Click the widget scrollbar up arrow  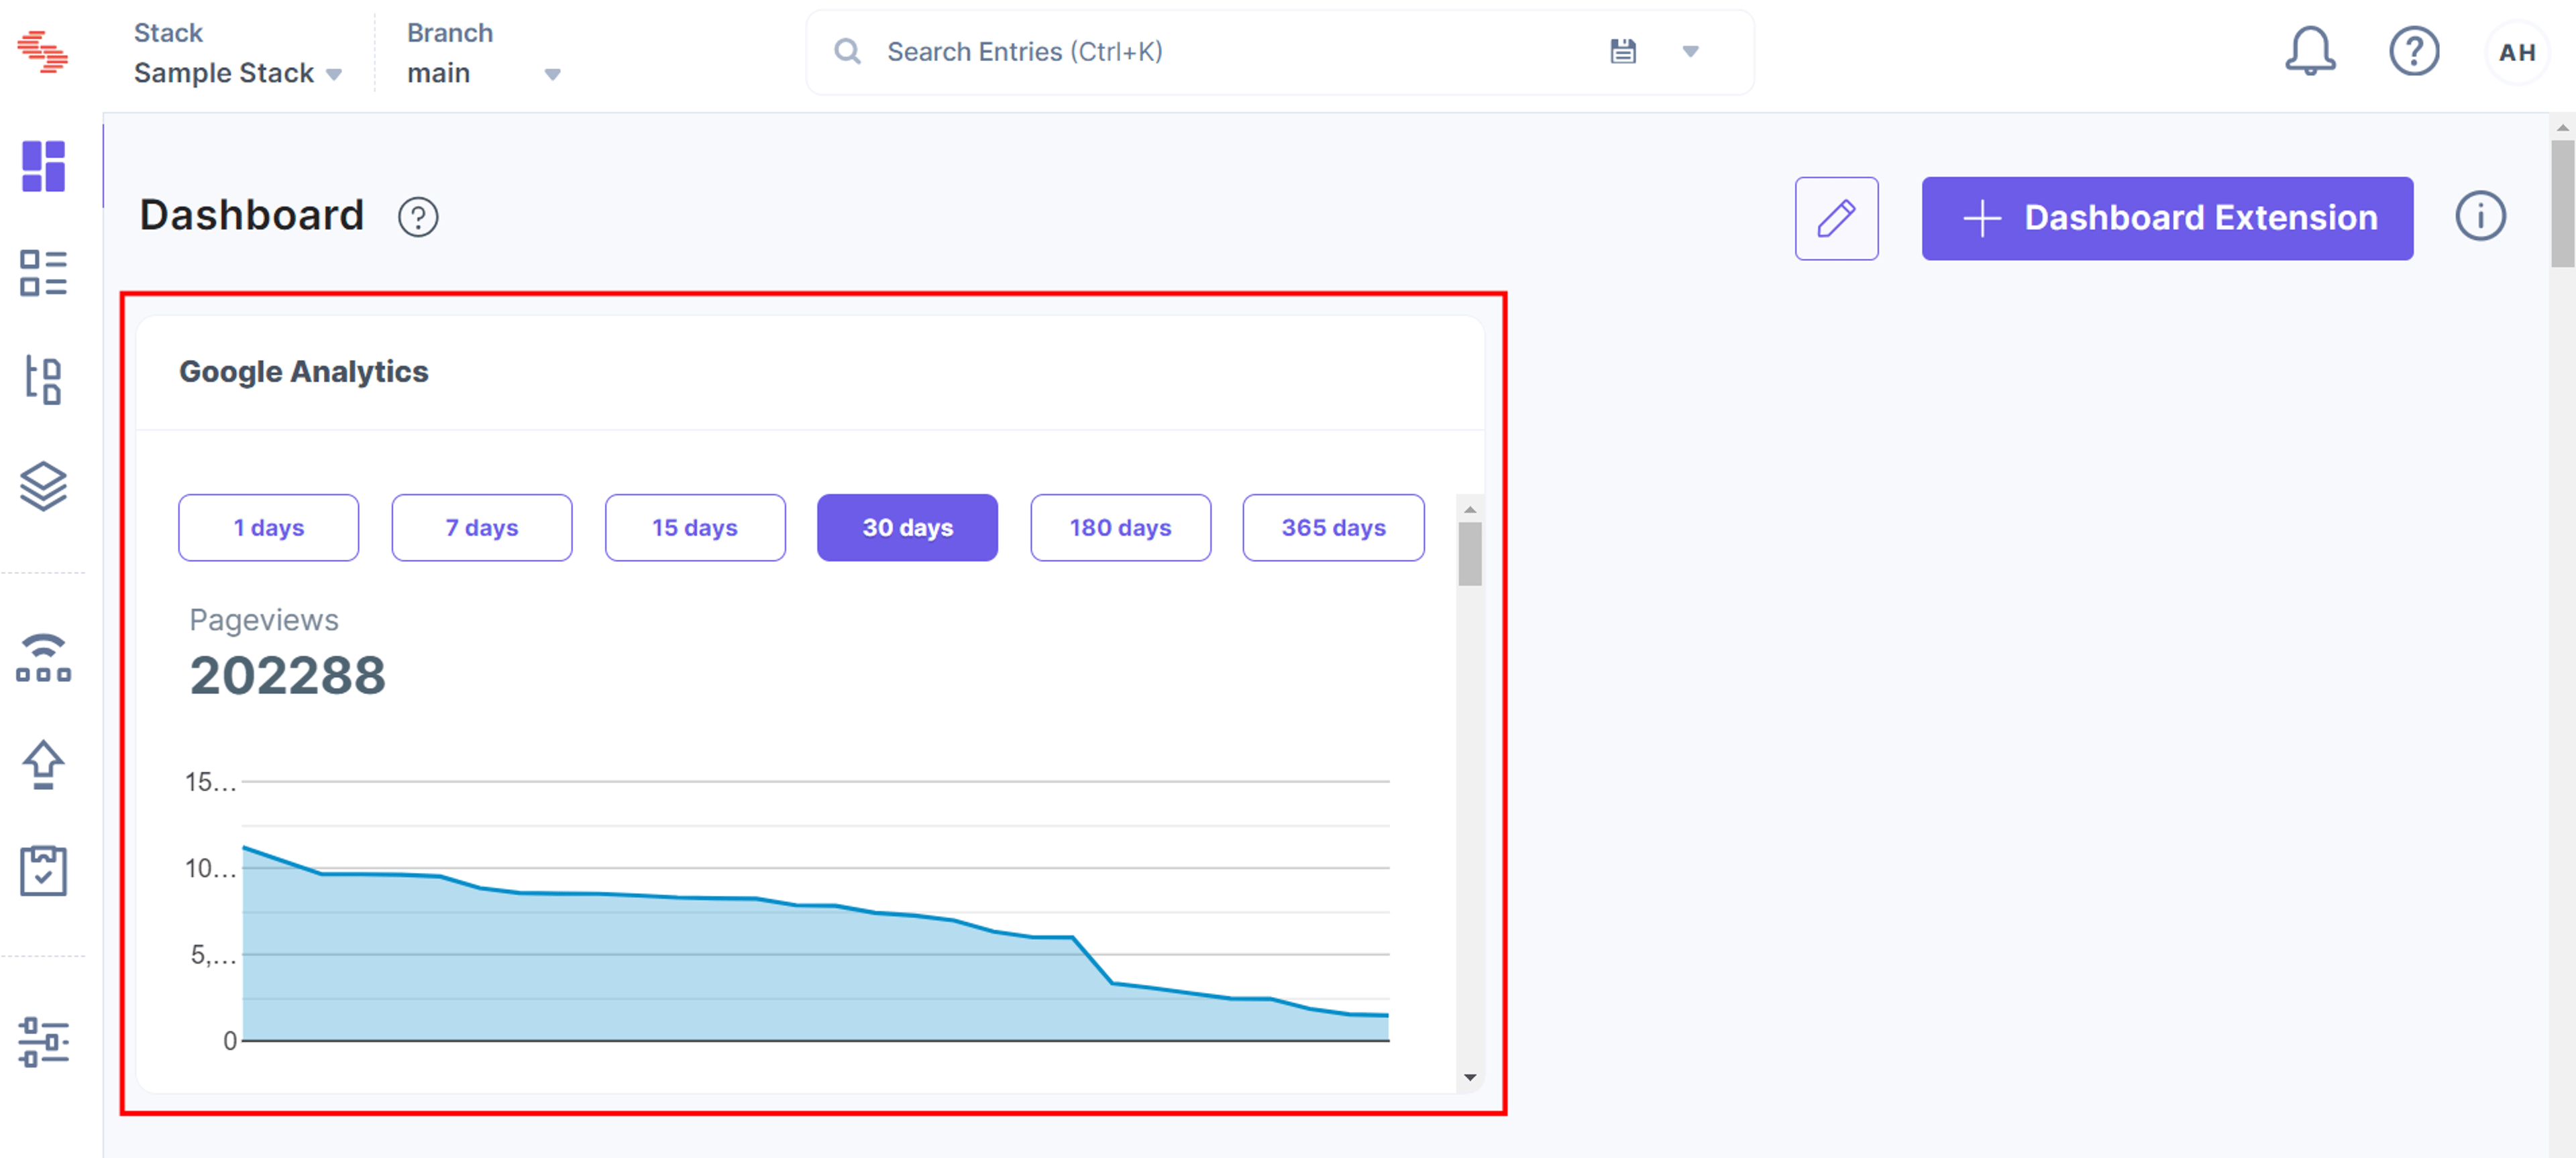1469,508
